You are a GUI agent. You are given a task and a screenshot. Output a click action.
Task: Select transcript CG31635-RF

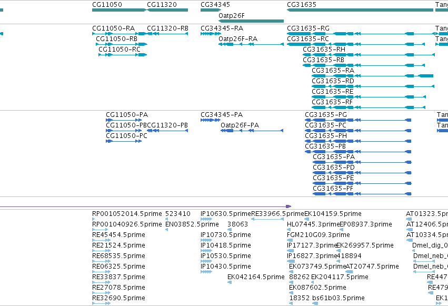[332, 102]
